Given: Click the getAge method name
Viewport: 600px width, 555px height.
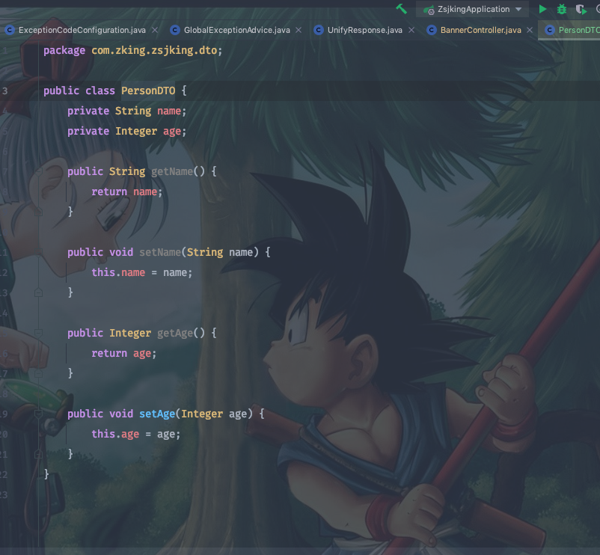Looking at the screenshot, I should [175, 333].
